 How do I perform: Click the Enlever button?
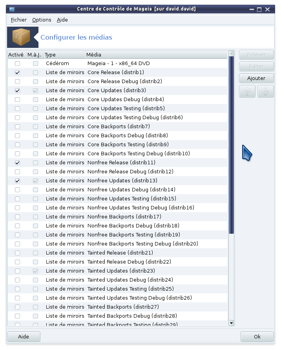pyautogui.click(x=256, y=55)
